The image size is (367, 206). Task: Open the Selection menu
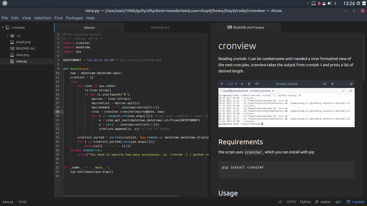[x=43, y=18]
